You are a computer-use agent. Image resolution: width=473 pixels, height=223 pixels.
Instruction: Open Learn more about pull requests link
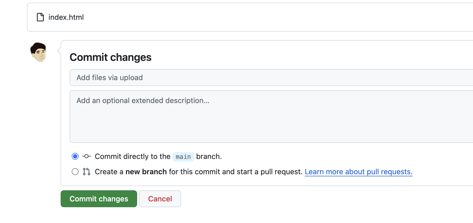click(359, 172)
